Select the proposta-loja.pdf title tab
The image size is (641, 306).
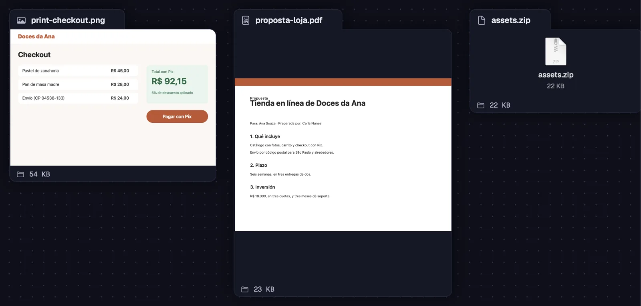tap(288, 20)
